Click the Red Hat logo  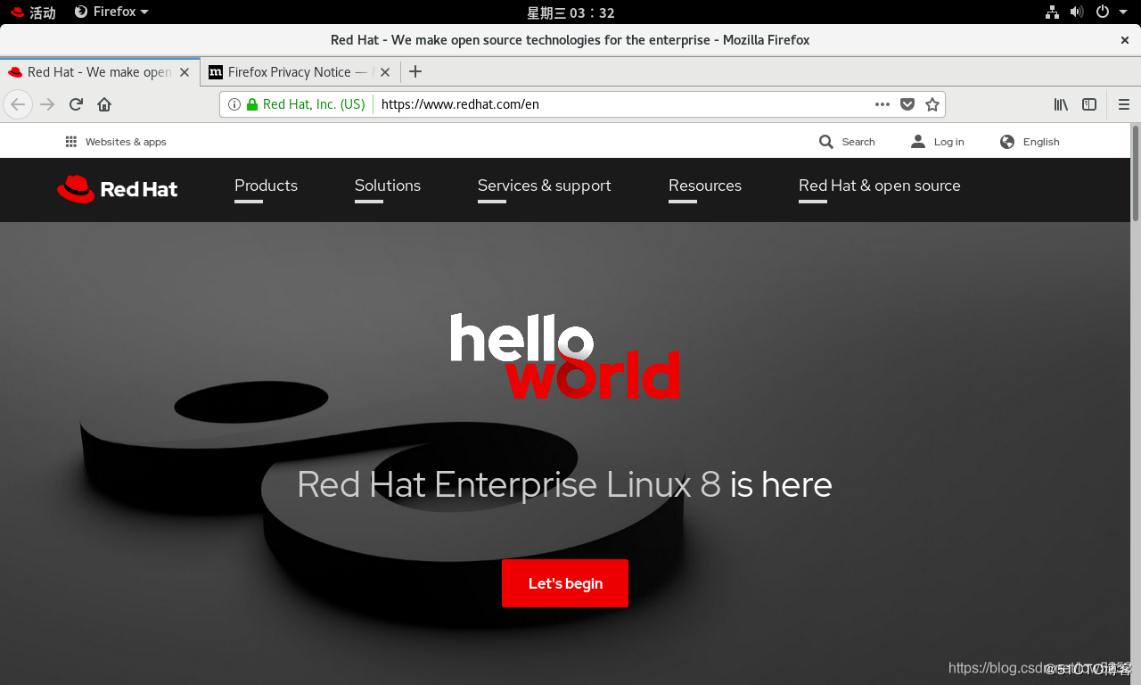click(118, 188)
